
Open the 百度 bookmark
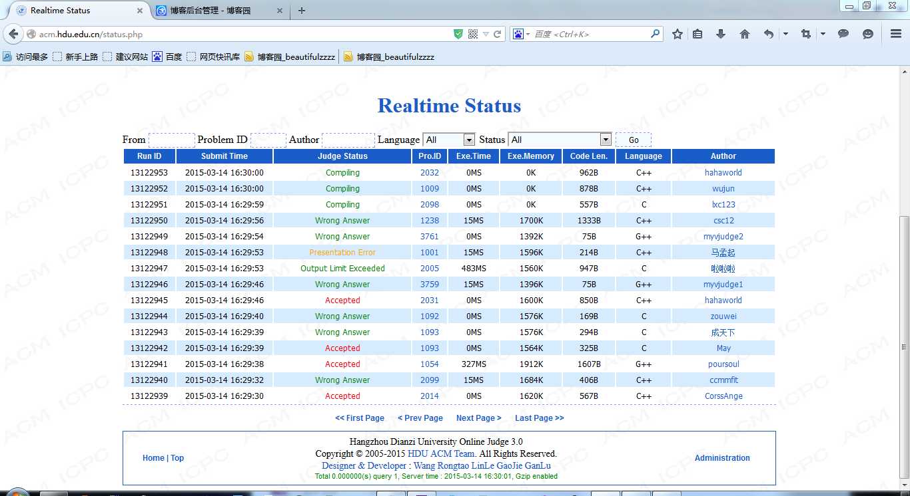167,57
